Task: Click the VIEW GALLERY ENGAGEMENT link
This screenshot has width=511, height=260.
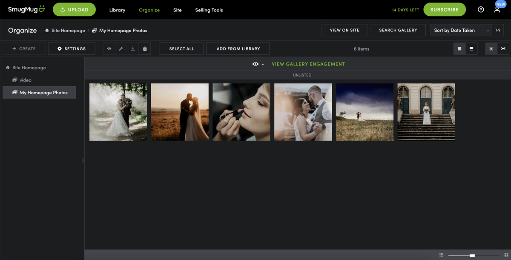Action: click(308, 64)
